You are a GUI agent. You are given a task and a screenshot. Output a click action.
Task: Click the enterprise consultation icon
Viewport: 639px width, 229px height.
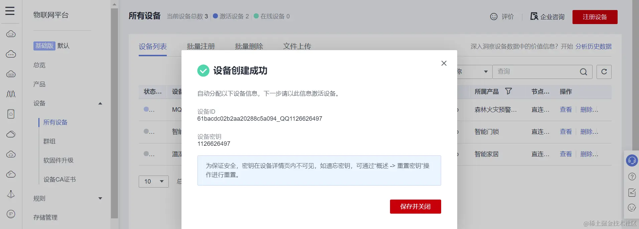click(534, 16)
